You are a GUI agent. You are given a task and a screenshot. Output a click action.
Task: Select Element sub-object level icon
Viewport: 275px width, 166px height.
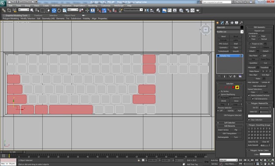(237, 87)
